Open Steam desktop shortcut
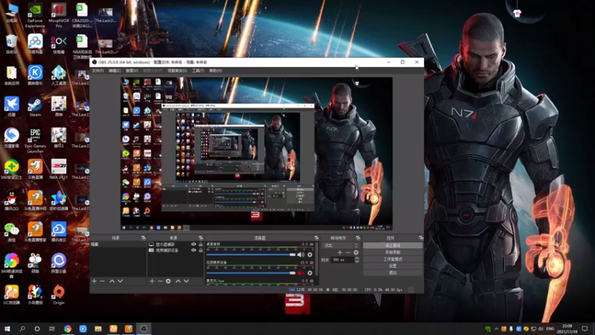Image resolution: width=595 pixels, height=335 pixels. click(35, 106)
